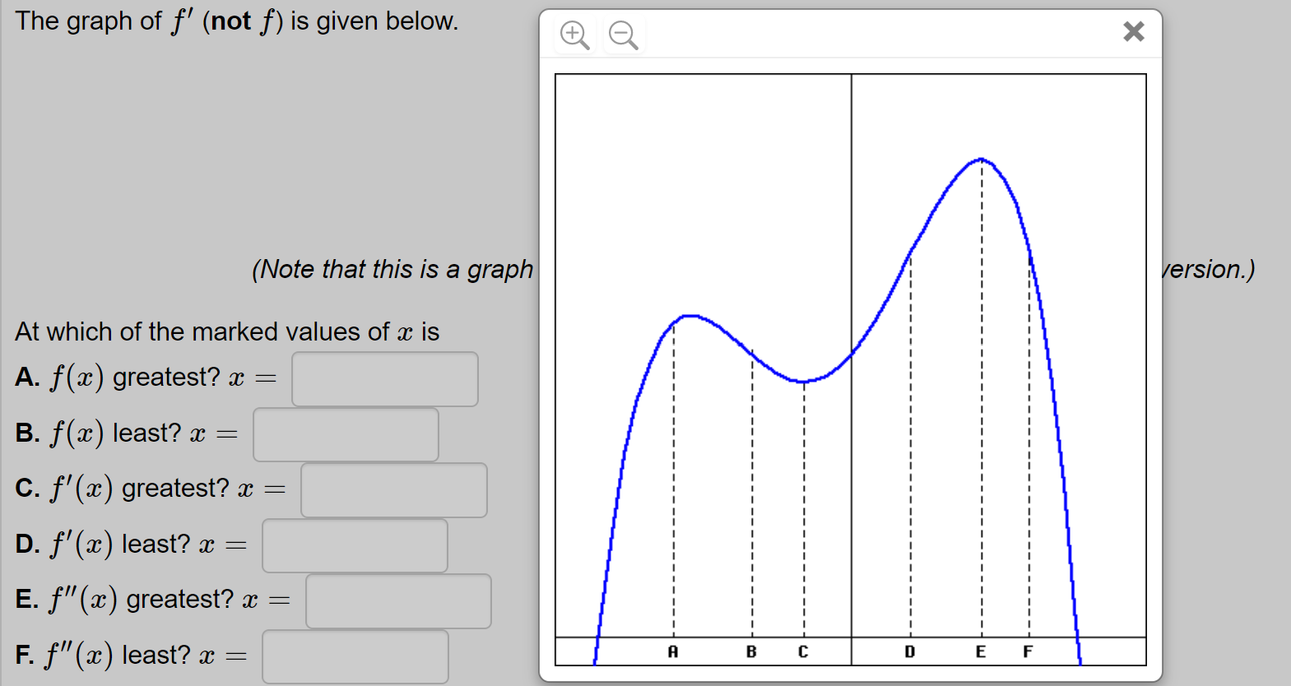1291x686 pixels.
Task: Focus the f''(x) greatest answer box
Action: 397,600
